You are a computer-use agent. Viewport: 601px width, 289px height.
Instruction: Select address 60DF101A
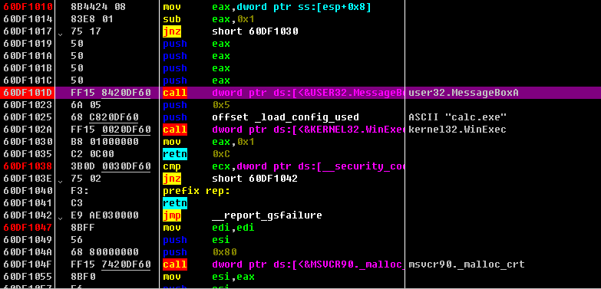click(x=28, y=56)
